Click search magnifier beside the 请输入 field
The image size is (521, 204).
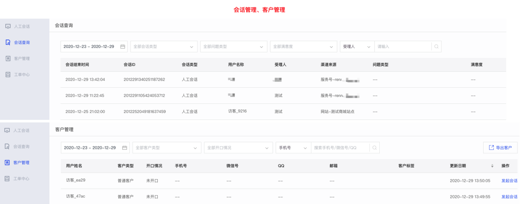pos(436,47)
